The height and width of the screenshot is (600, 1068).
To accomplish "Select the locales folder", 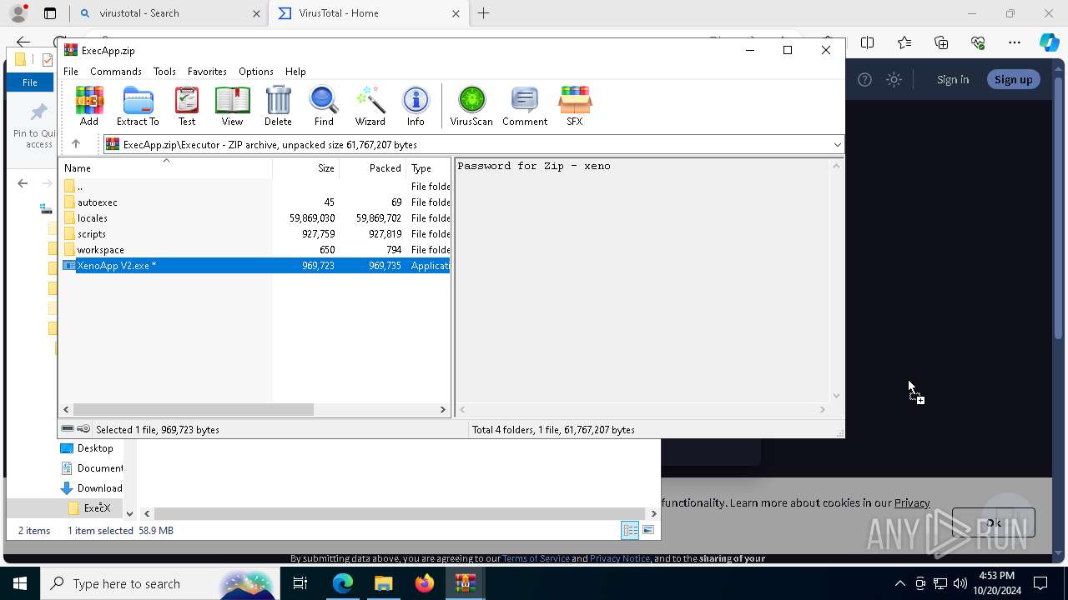I will tap(255, 218).
